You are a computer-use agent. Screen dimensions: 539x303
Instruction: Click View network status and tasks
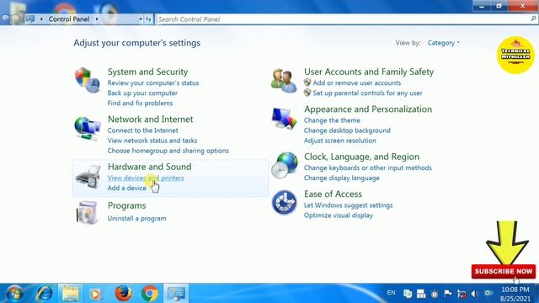tap(152, 141)
